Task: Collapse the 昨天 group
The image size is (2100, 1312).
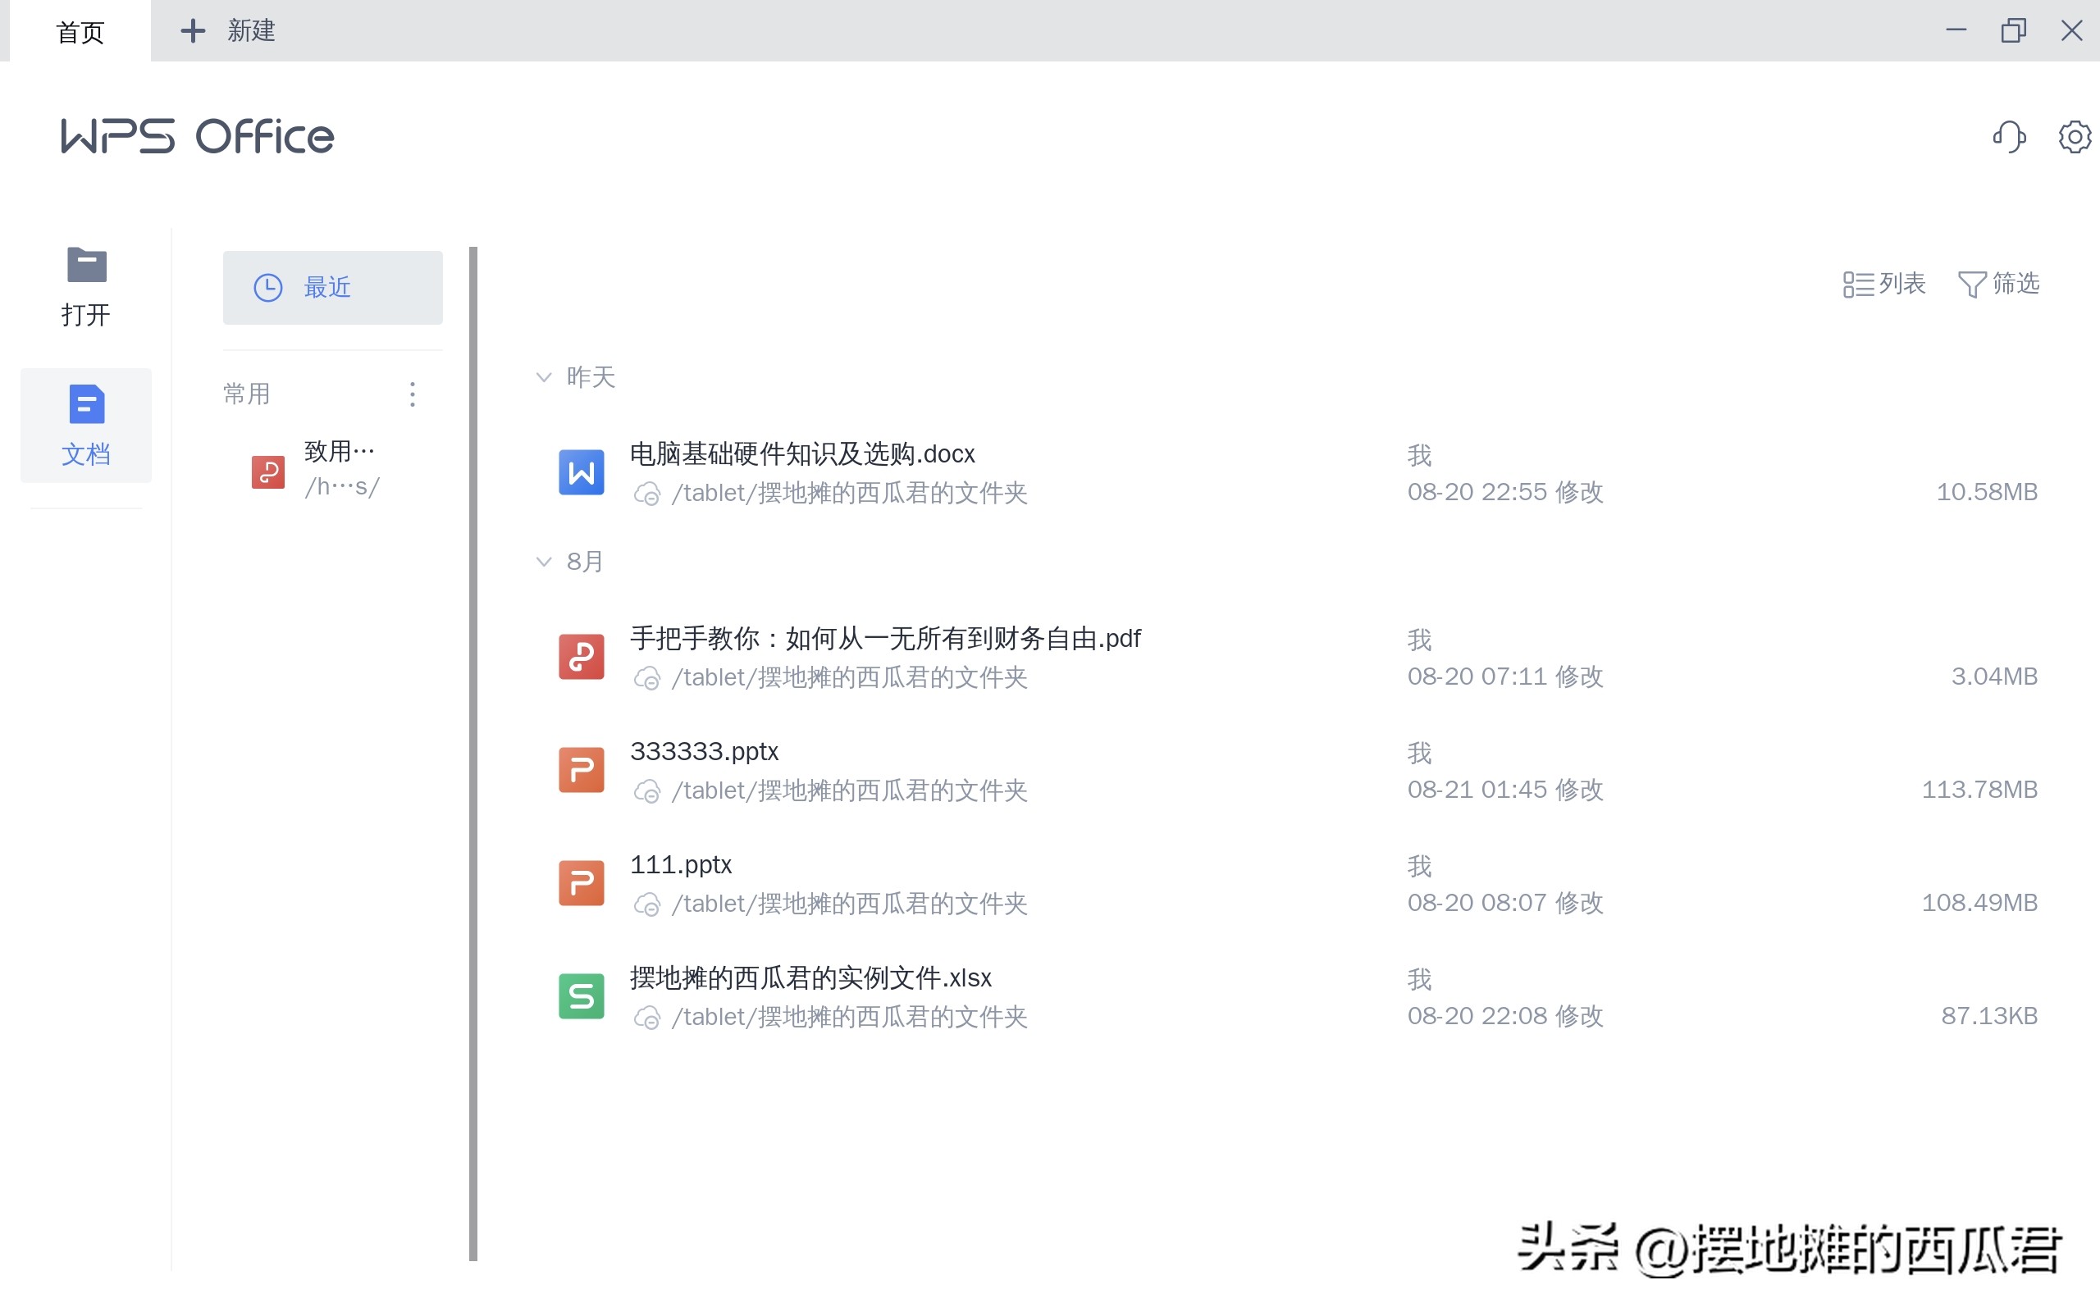Action: (x=544, y=376)
